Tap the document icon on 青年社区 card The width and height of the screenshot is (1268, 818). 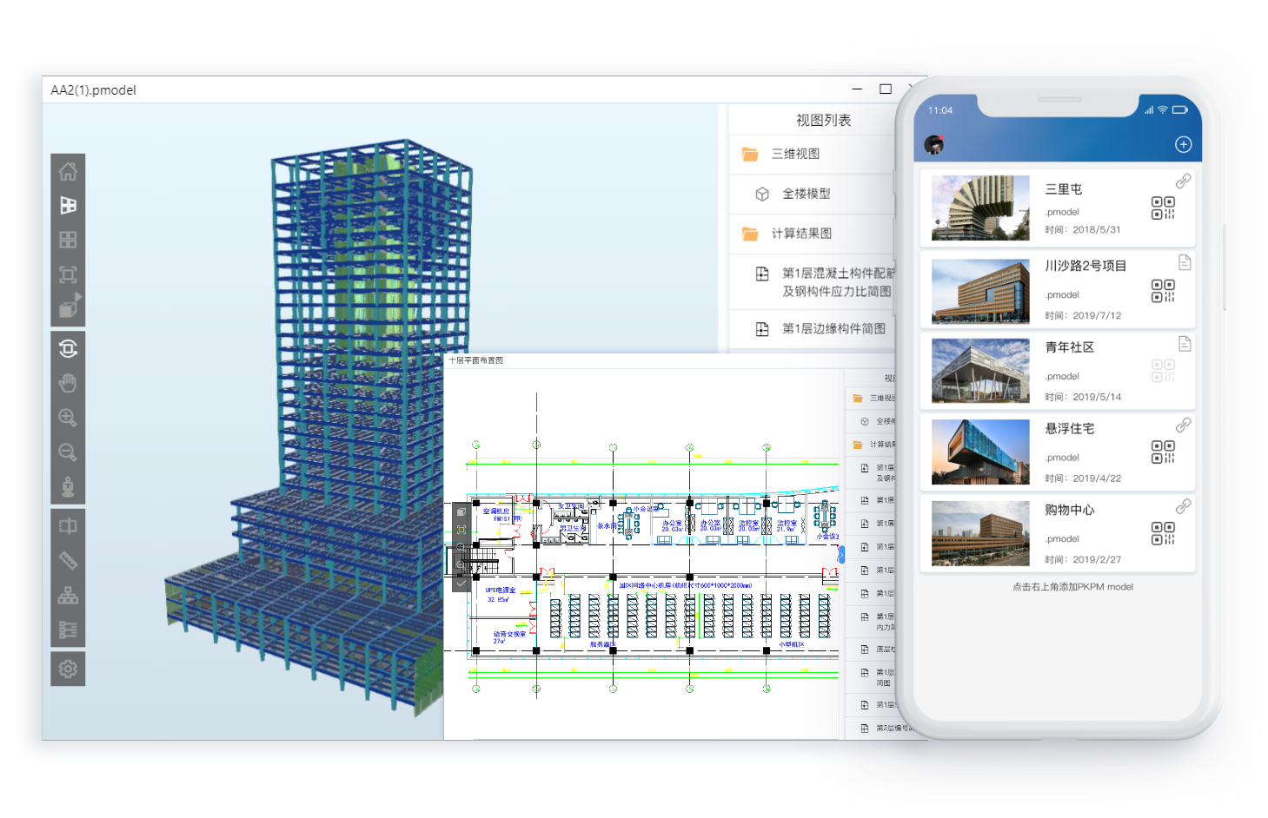[x=1184, y=344]
